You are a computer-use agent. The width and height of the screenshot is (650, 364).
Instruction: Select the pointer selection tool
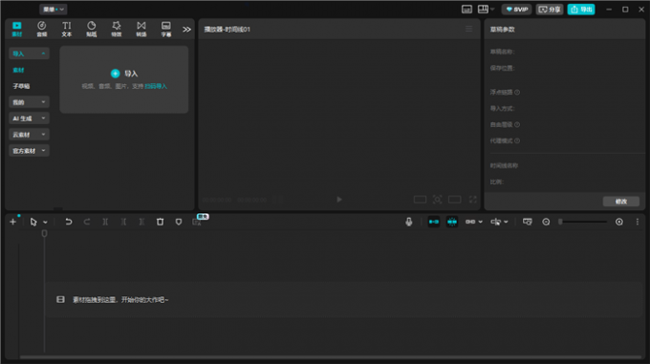tap(33, 222)
